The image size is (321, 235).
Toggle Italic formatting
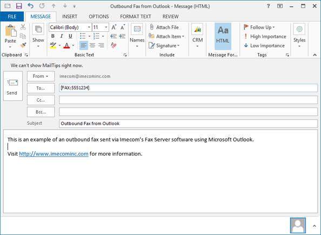click(x=62, y=36)
